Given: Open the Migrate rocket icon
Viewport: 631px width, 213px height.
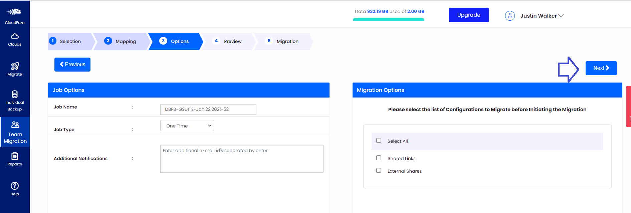Looking at the screenshot, I should pos(15,66).
